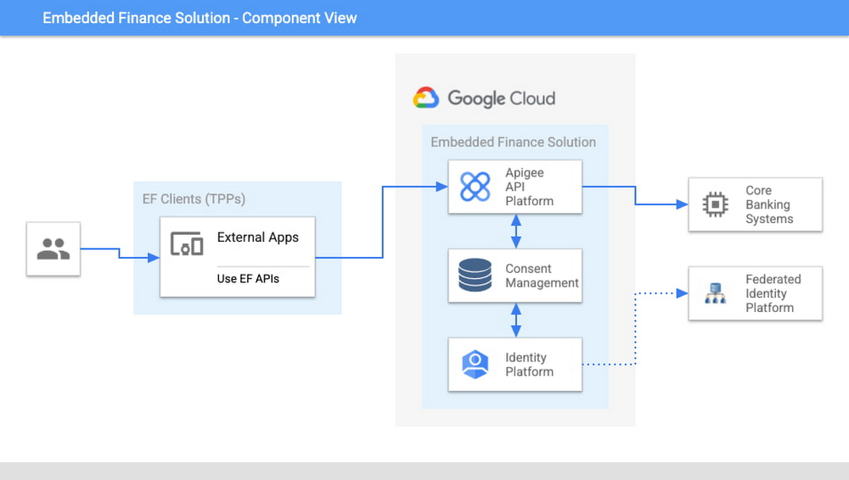
Task: Click the Federated Identity Platform network icon
Action: point(716,293)
